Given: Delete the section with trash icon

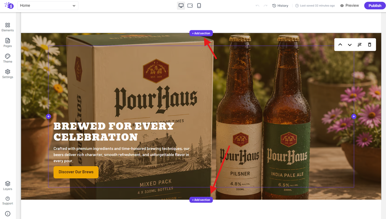Looking at the screenshot, I should [x=370, y=45].
